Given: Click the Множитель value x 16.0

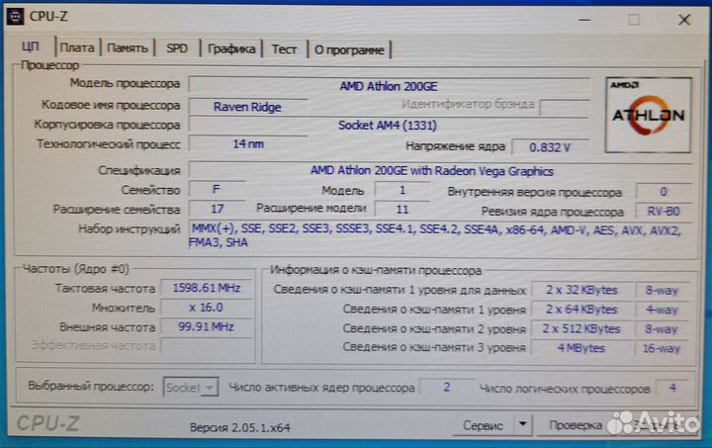Looking at the screenshot, I should [207, 308].
